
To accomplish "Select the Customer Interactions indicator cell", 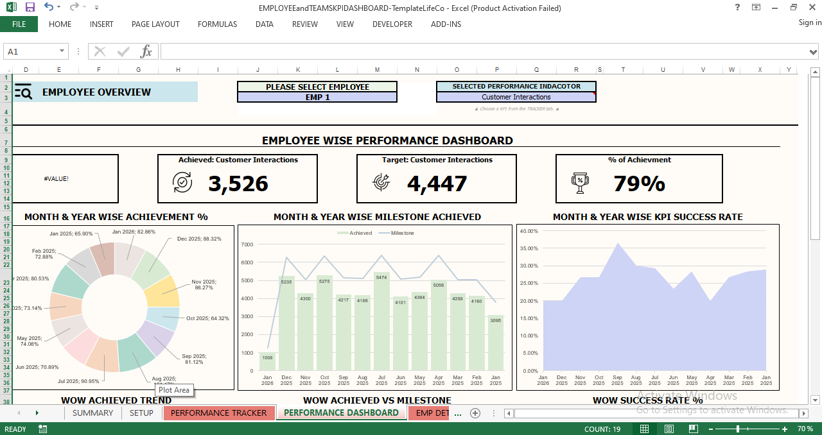I will click(516, 98).
